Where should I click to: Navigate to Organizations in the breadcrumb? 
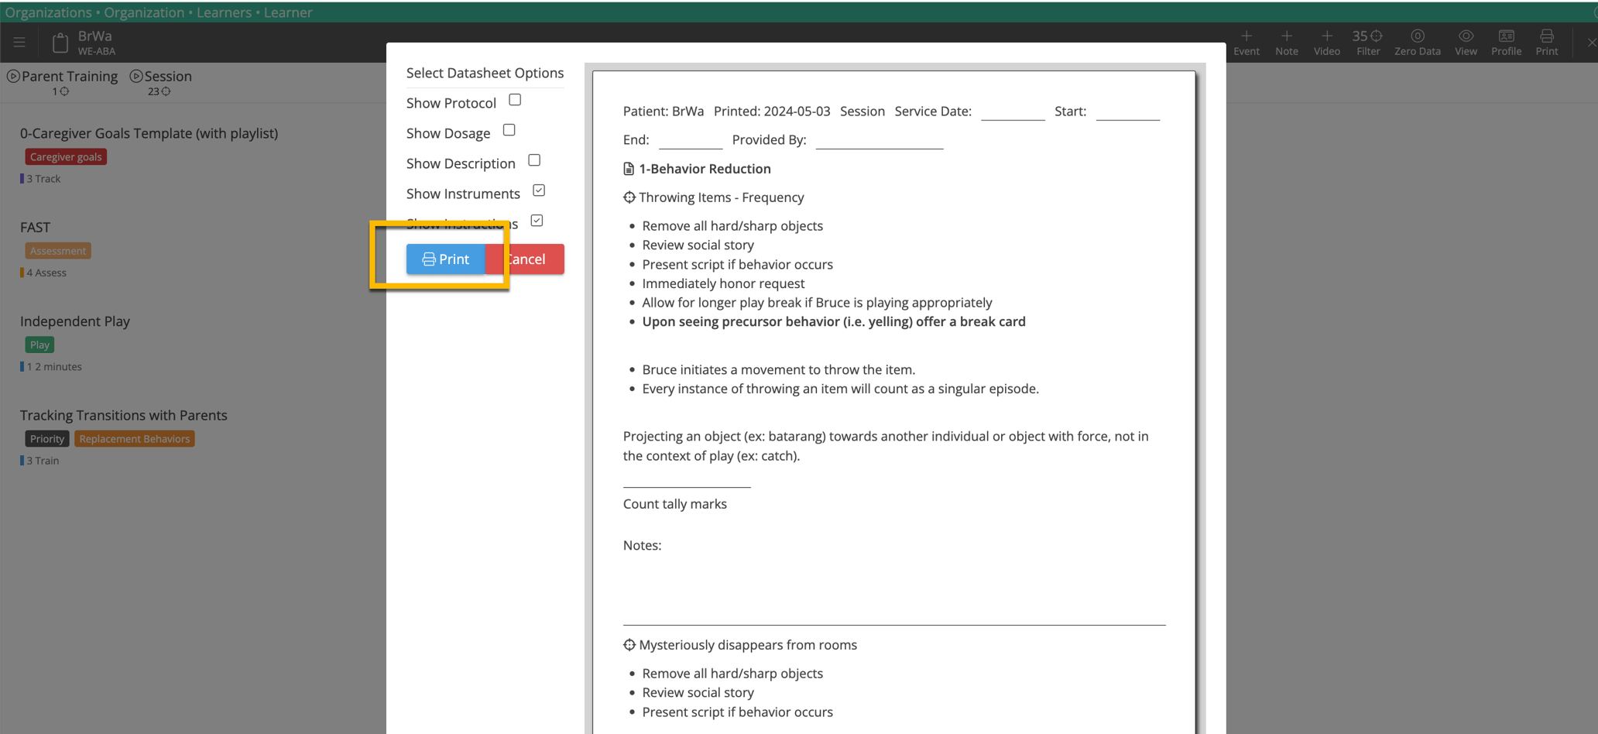coord(49,12)
